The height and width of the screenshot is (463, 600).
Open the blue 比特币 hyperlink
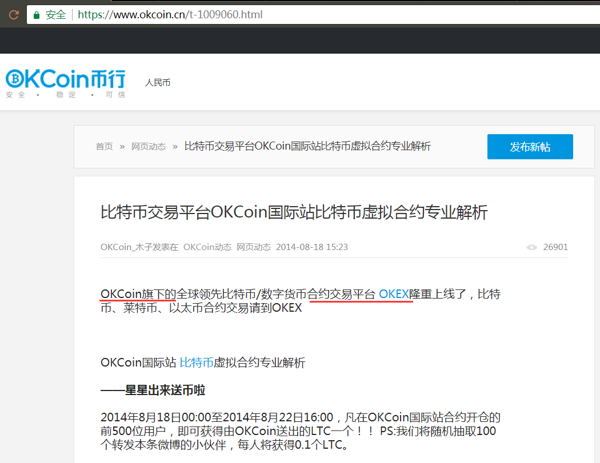pyautogui.click(x=196, y=363)
